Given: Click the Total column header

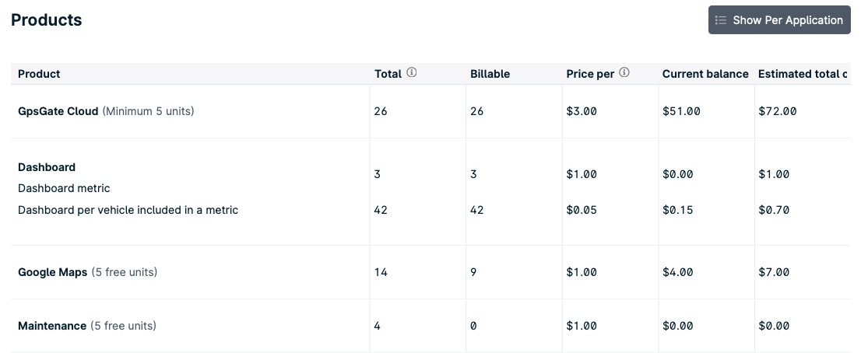Looking at the screenshot, I should click(x=388, y=74).
